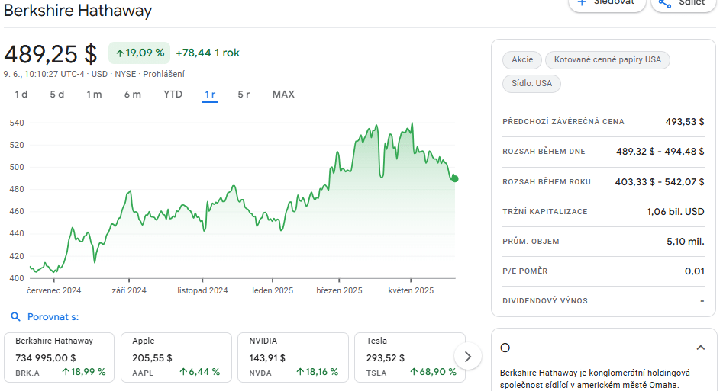Click the červenec 2024 axis label
The height and width of the screenshot is (391, 723).
(x=54, y=290)
